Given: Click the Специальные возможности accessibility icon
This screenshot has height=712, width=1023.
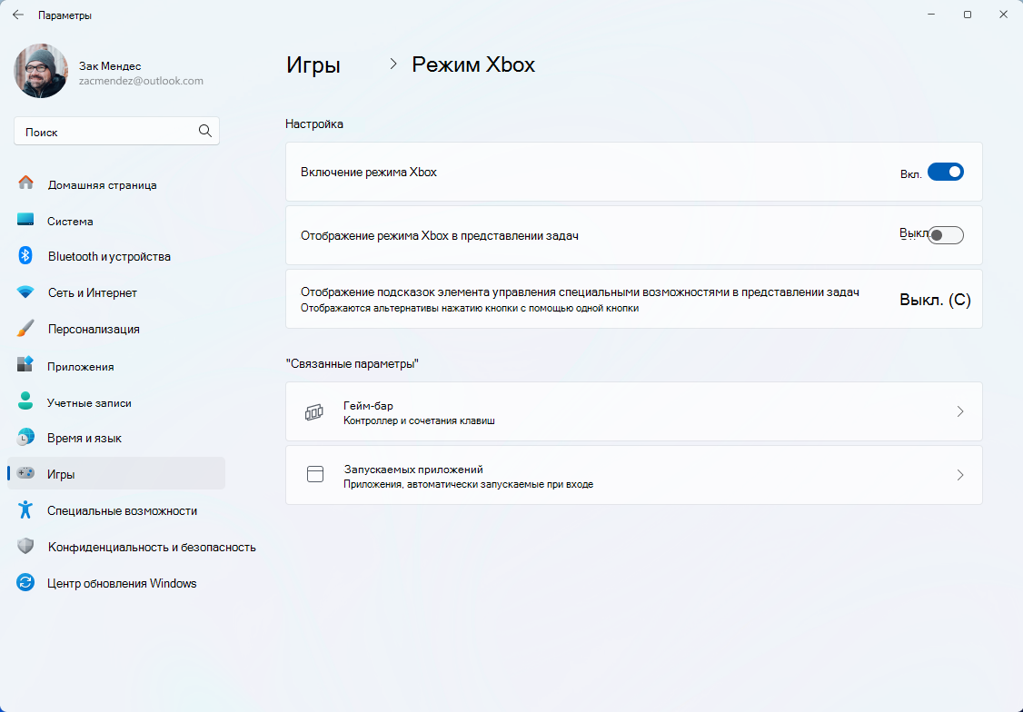Looking at the screenshot, I should [25, 509].
